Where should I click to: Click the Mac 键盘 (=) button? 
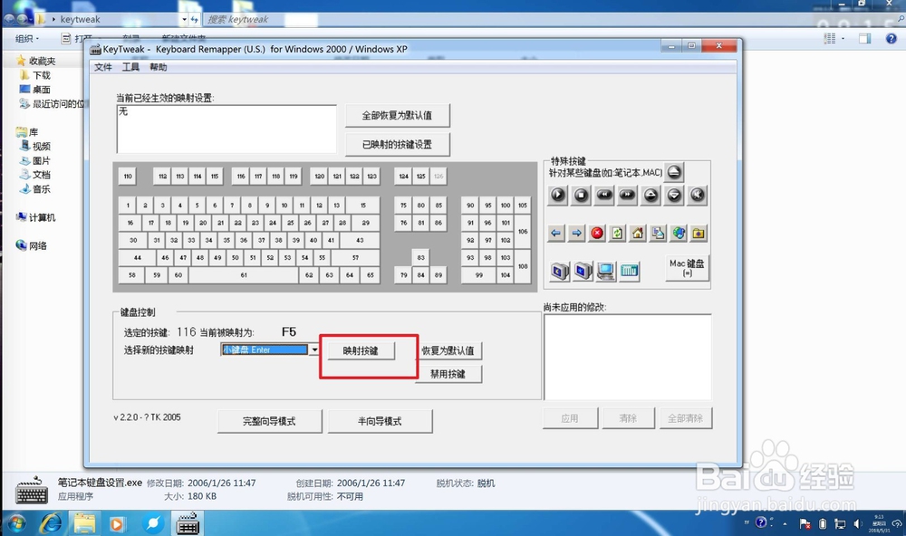(687, 267)
